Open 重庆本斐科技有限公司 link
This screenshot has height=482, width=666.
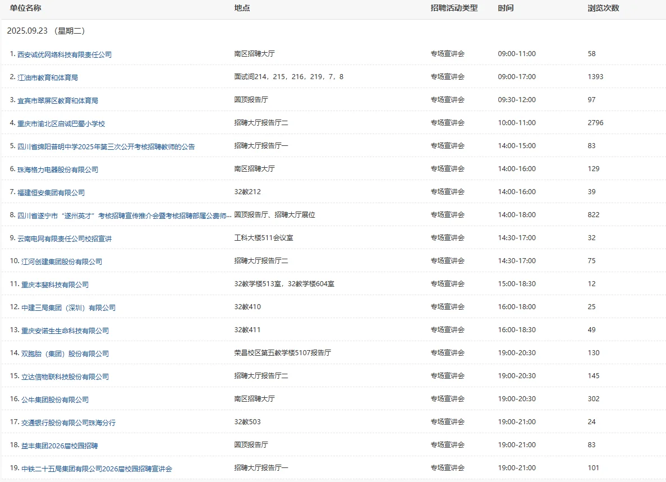(x=55, y=284)
